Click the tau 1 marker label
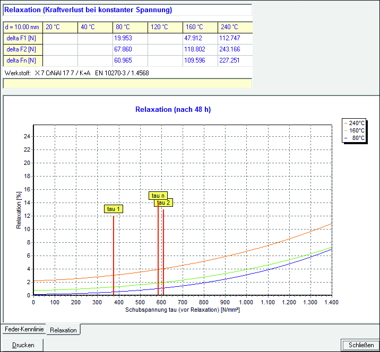The height and width of the screenshot is (352, 380). click(x=114, y=209)
